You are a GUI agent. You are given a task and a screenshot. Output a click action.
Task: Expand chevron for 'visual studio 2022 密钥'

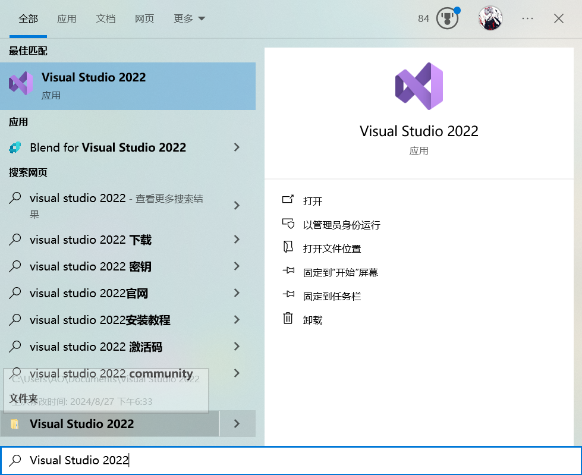coord(237,266)
